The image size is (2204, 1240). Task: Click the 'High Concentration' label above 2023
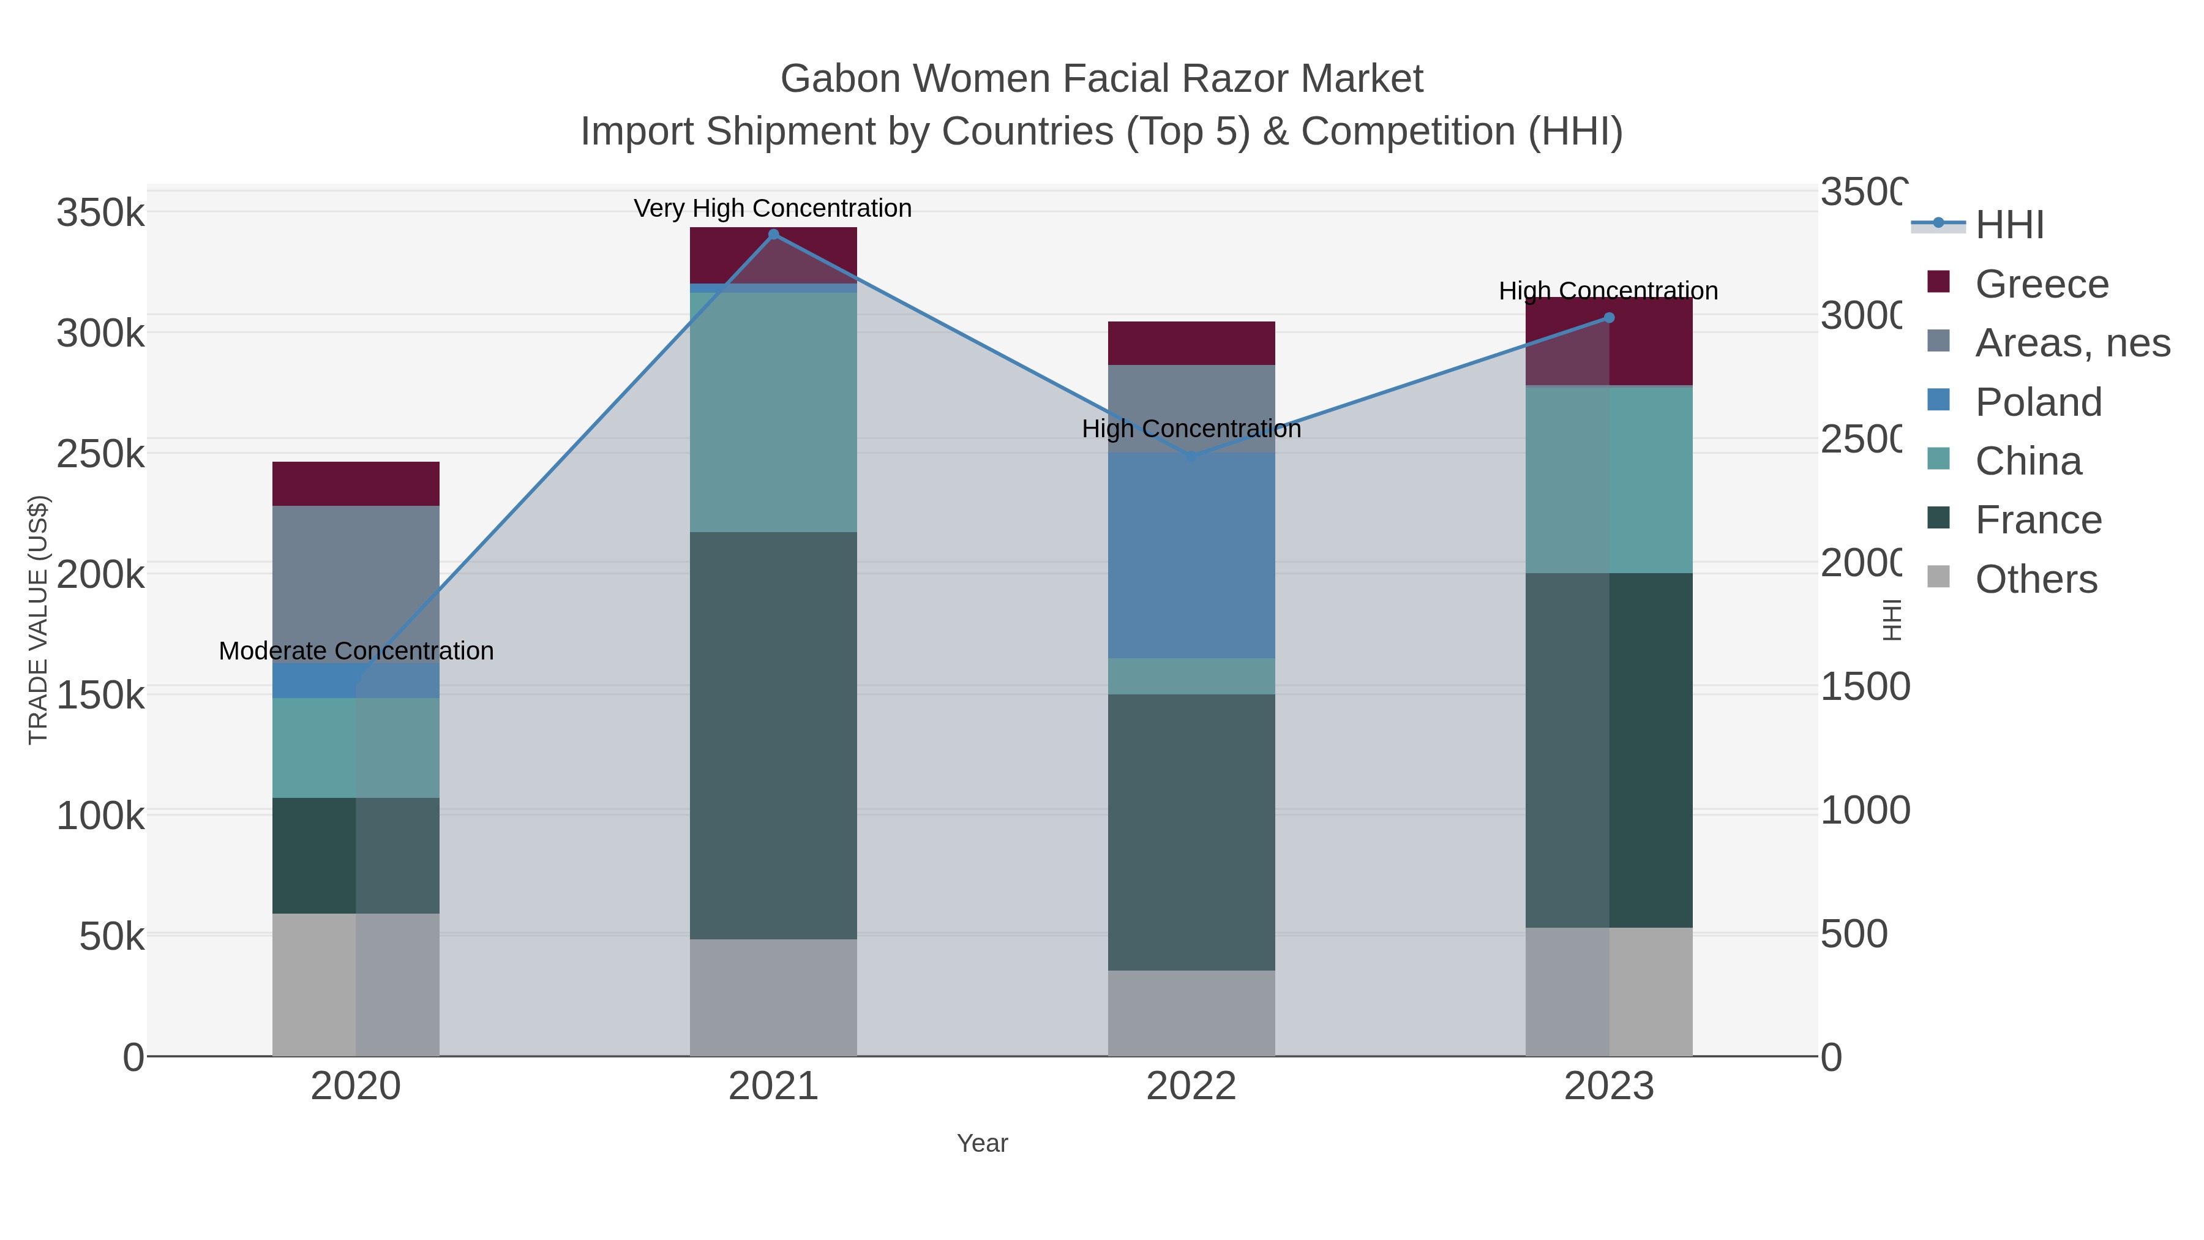click(x=1608, y=291)
